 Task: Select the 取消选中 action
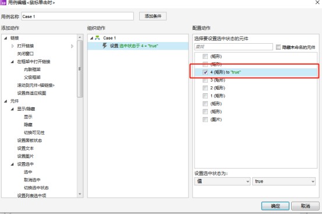[32, 180]
